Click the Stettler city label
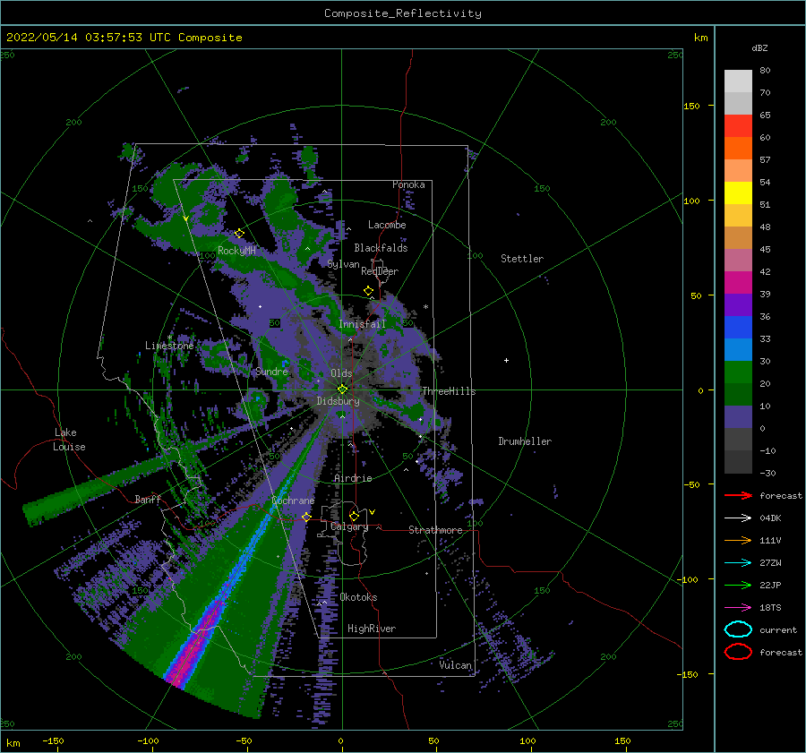Image resolution: width=806 pixels, height=753 pixels. click(522, 259)
